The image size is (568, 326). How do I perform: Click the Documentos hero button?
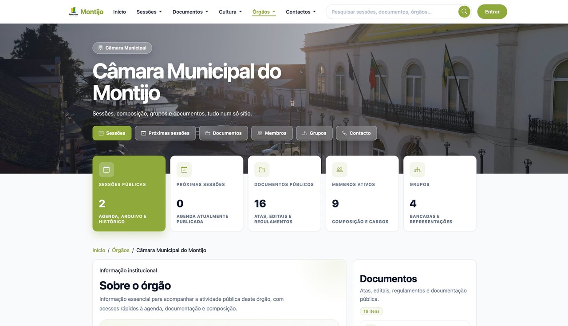[x=224, y=133]
